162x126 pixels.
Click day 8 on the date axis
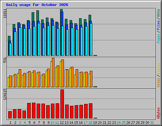click(44, 123)
